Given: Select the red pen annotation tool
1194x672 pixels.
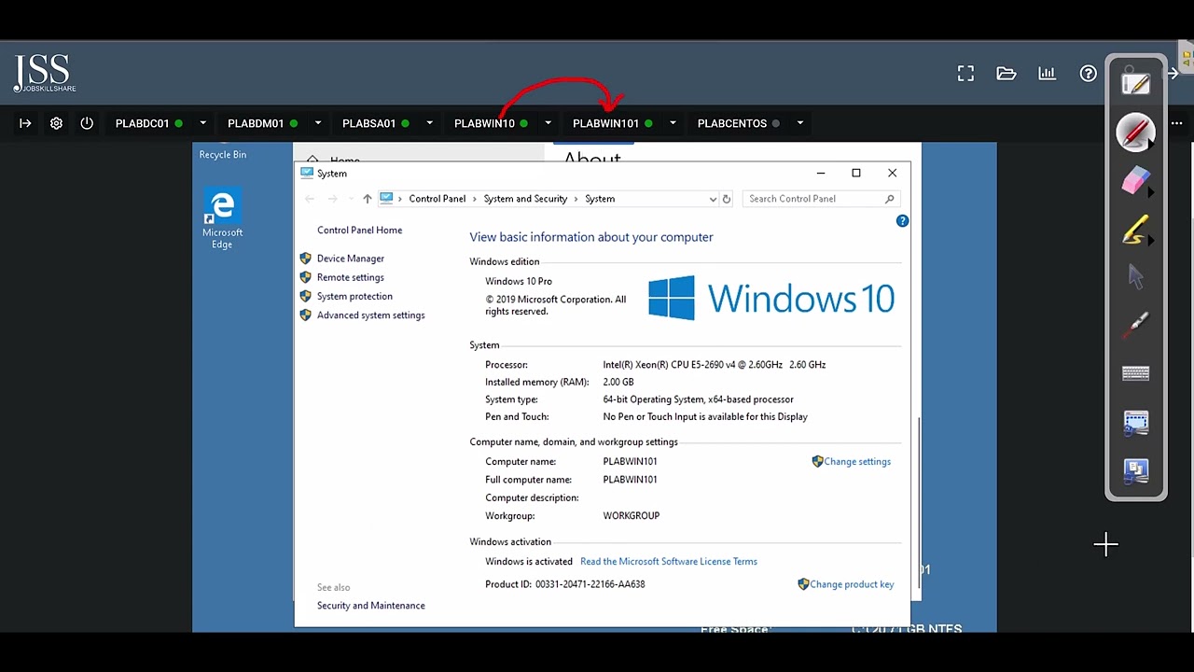Looking at the screenshot, I should point(1135,133).
